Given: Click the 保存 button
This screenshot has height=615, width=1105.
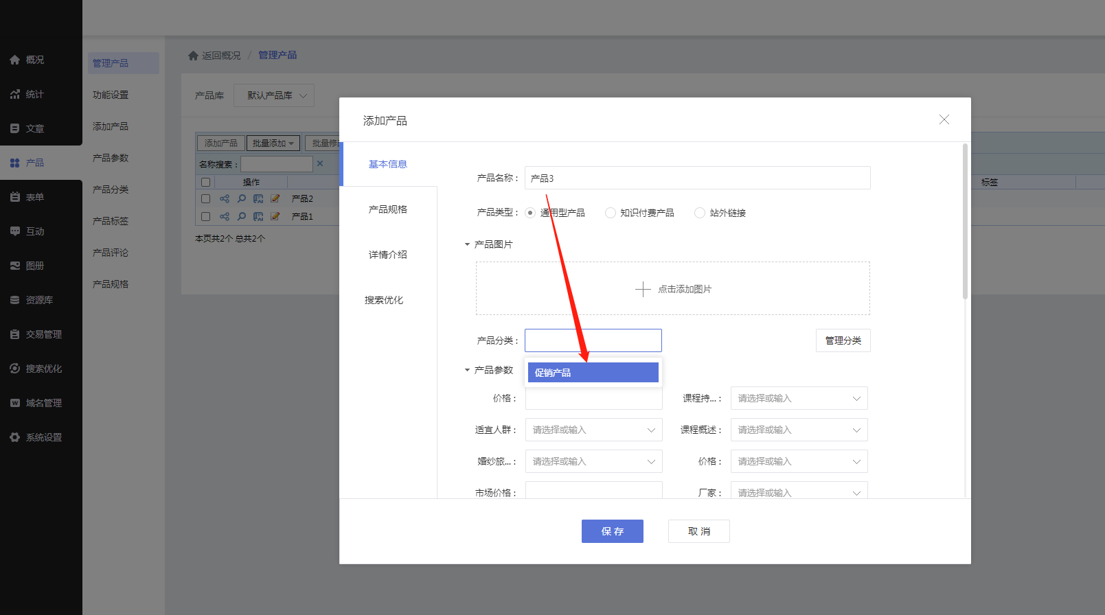Looking at the screenshot, I should (x=612, y=531).
